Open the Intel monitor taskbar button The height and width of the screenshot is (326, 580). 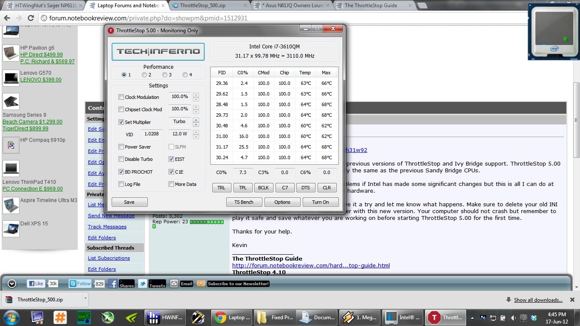point(403,317)
